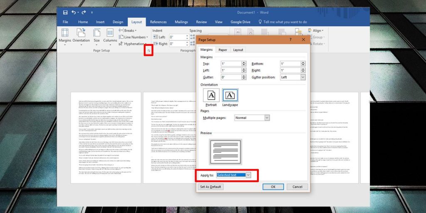Image resolution: width=426 pixels, height=213 pixels.
Task: Select Portrait orientation icon
Action: coord(211,97)
